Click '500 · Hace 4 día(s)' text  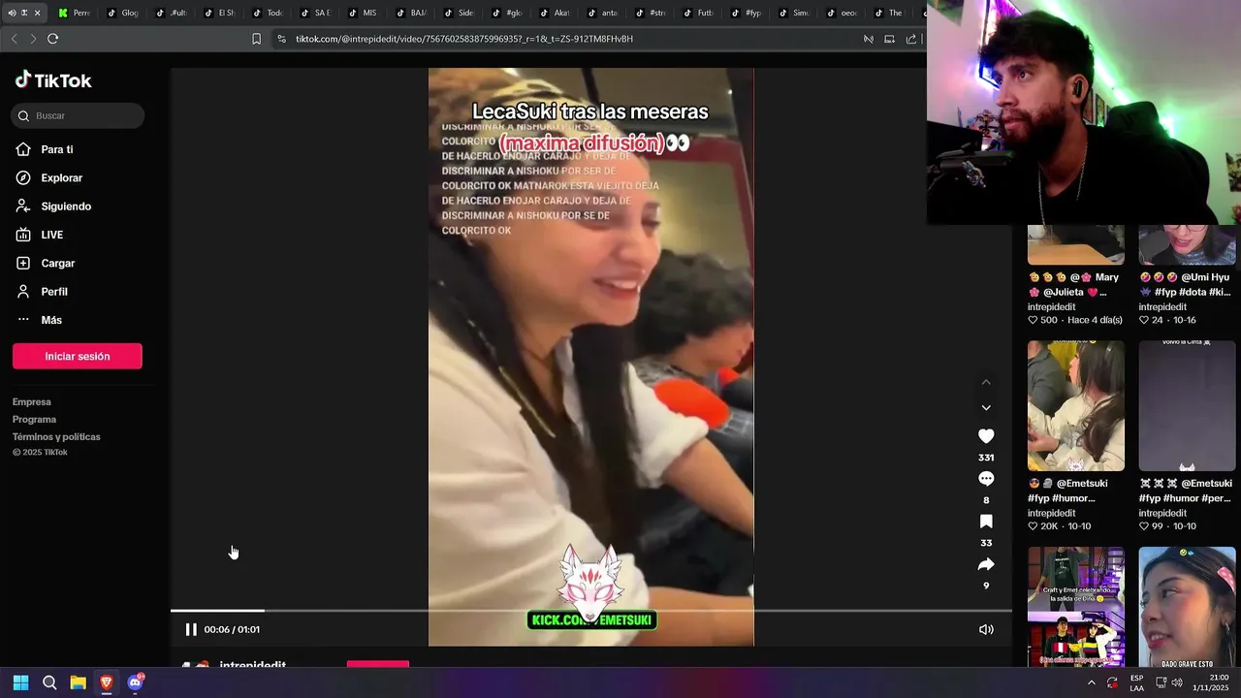pyautogui.click(x=1075, y=320)
